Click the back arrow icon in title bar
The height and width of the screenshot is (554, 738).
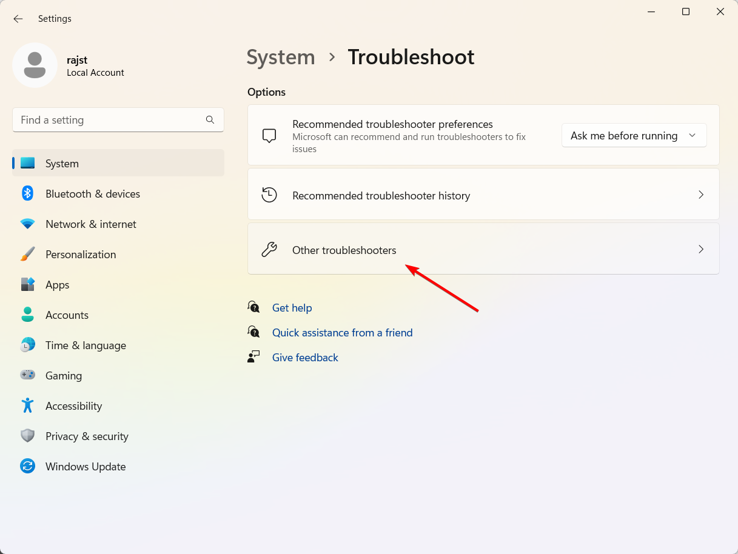pos(18,19)
